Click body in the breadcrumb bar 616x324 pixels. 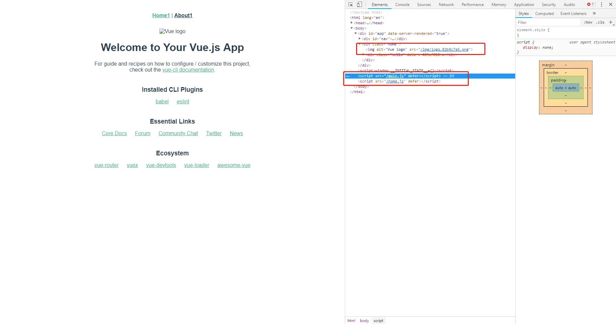pyautogui.click(x=364, y=321)
